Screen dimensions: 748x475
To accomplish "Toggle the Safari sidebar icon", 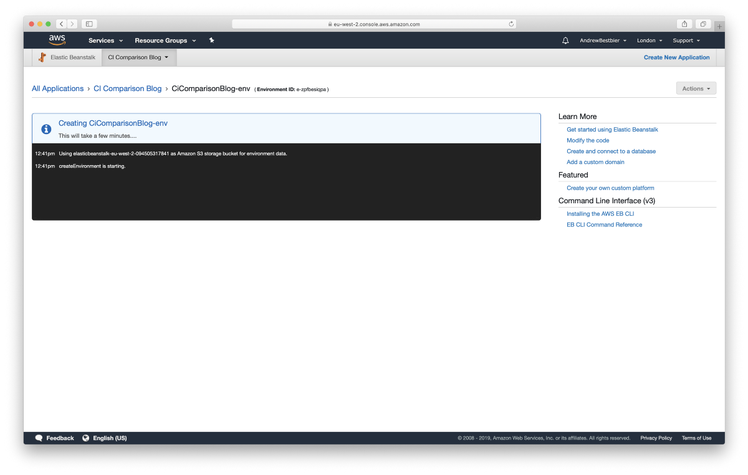I will 89,24.
